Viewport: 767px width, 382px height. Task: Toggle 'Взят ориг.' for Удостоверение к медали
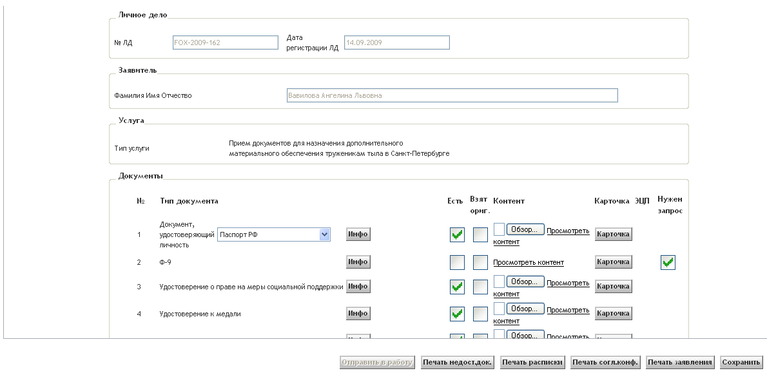tap(480, 314)
